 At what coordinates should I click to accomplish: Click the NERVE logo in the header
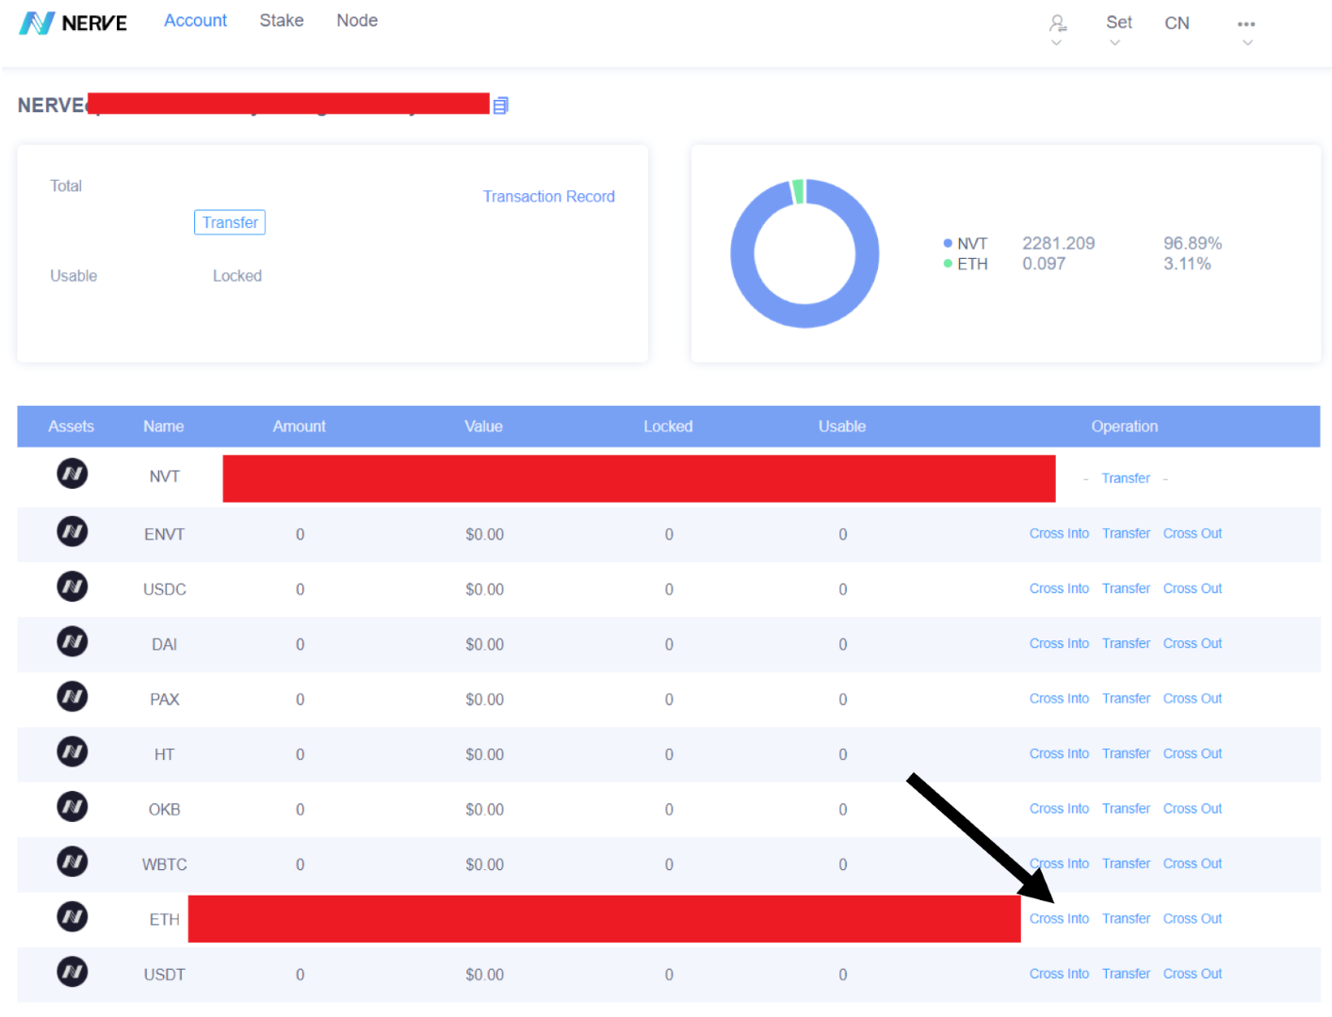[x=73, y=23]
